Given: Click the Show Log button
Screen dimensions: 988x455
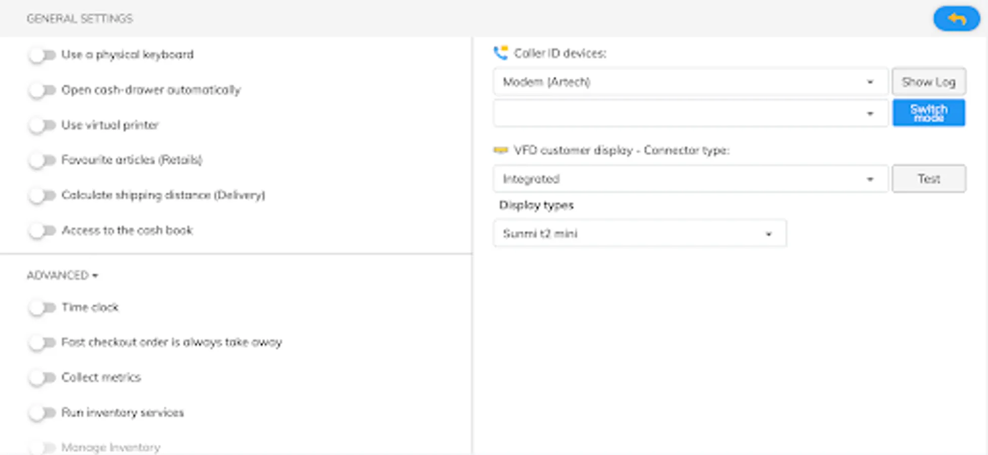Looking at the screenshot, I should pyautogui.click(x=928, y=82).
